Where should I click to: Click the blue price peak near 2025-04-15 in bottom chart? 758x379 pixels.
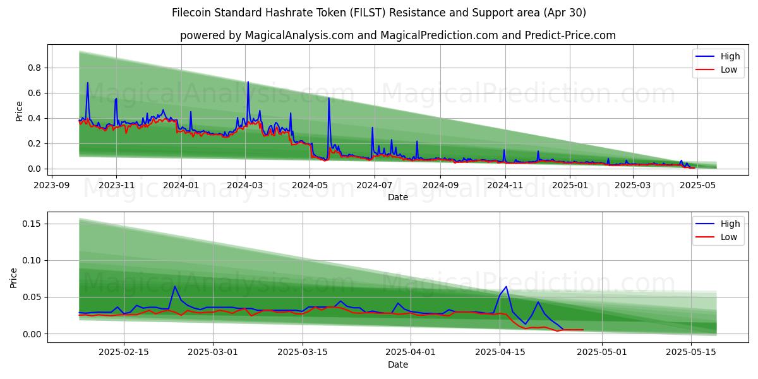click(506, 286)
